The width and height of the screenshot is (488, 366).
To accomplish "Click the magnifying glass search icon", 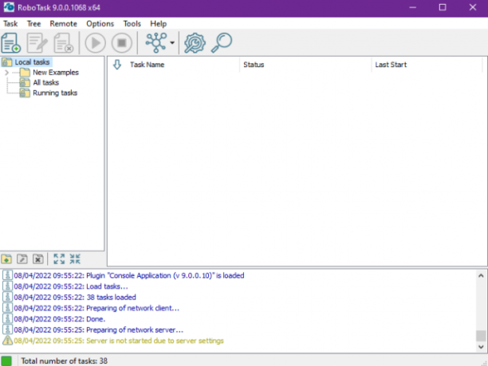I will (222, 42).
